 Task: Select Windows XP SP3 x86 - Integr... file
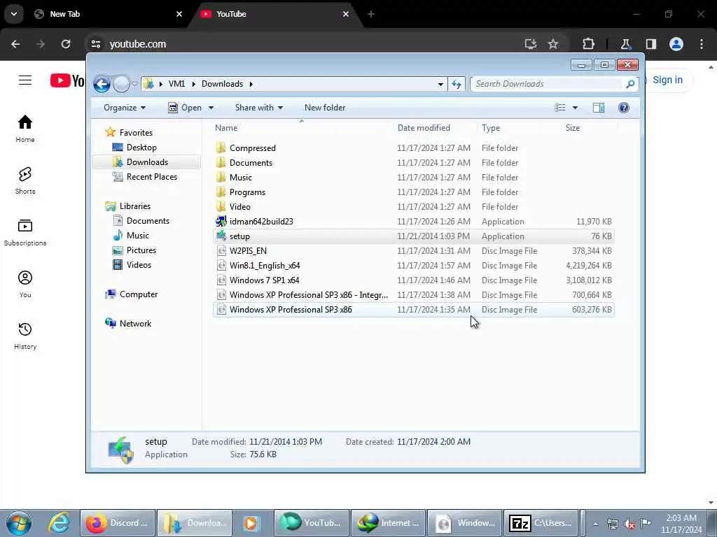point(414,295)
